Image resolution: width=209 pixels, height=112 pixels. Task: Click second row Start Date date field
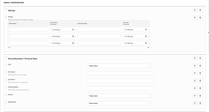click(136, 36)
